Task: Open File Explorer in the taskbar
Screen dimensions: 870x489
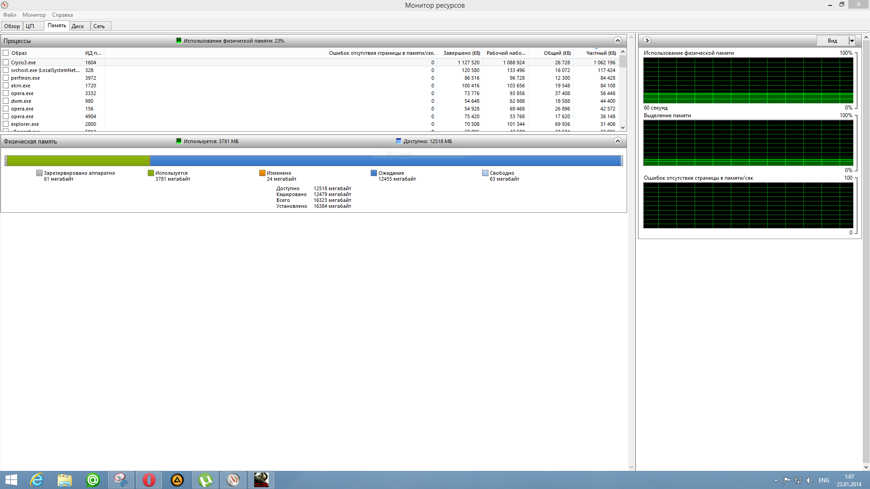Action: (65, 480)
